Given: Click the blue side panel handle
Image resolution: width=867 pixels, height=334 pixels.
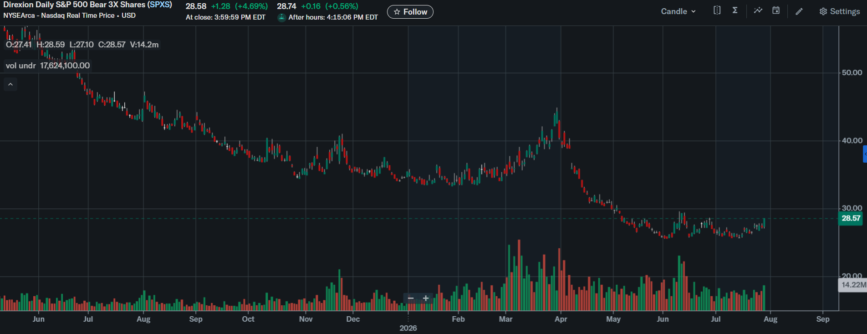Looking at the screenshot, I should pos(865,154).
